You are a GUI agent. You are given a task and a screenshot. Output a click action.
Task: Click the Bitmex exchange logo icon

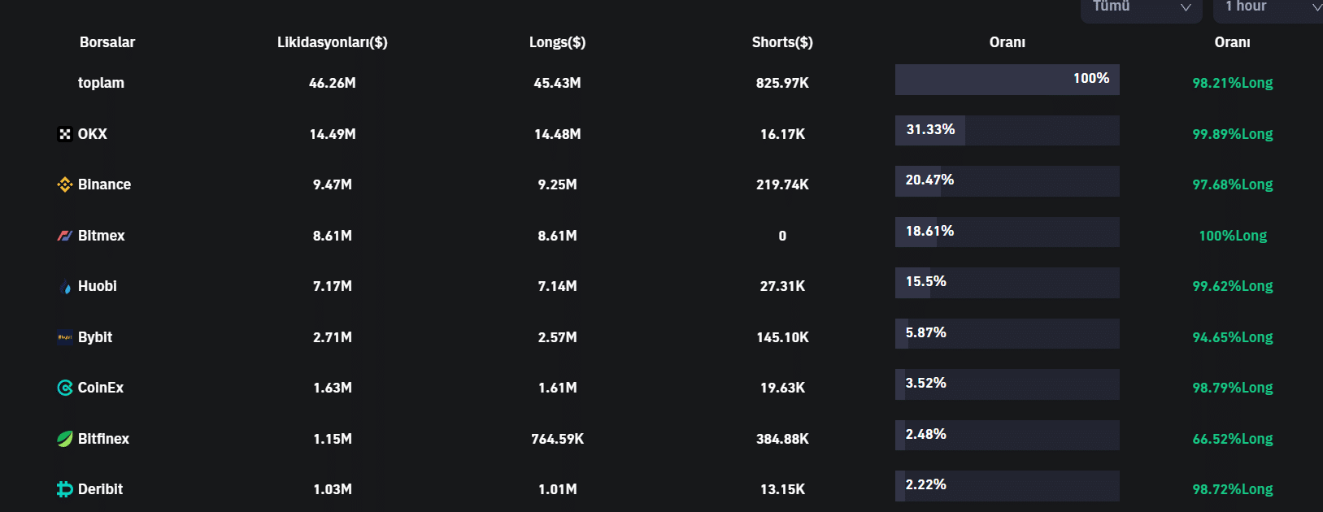pyautogui.click(x=65, y=236)
